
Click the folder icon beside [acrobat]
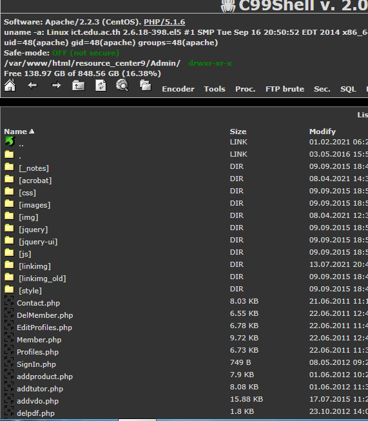[x=9, y=179]
